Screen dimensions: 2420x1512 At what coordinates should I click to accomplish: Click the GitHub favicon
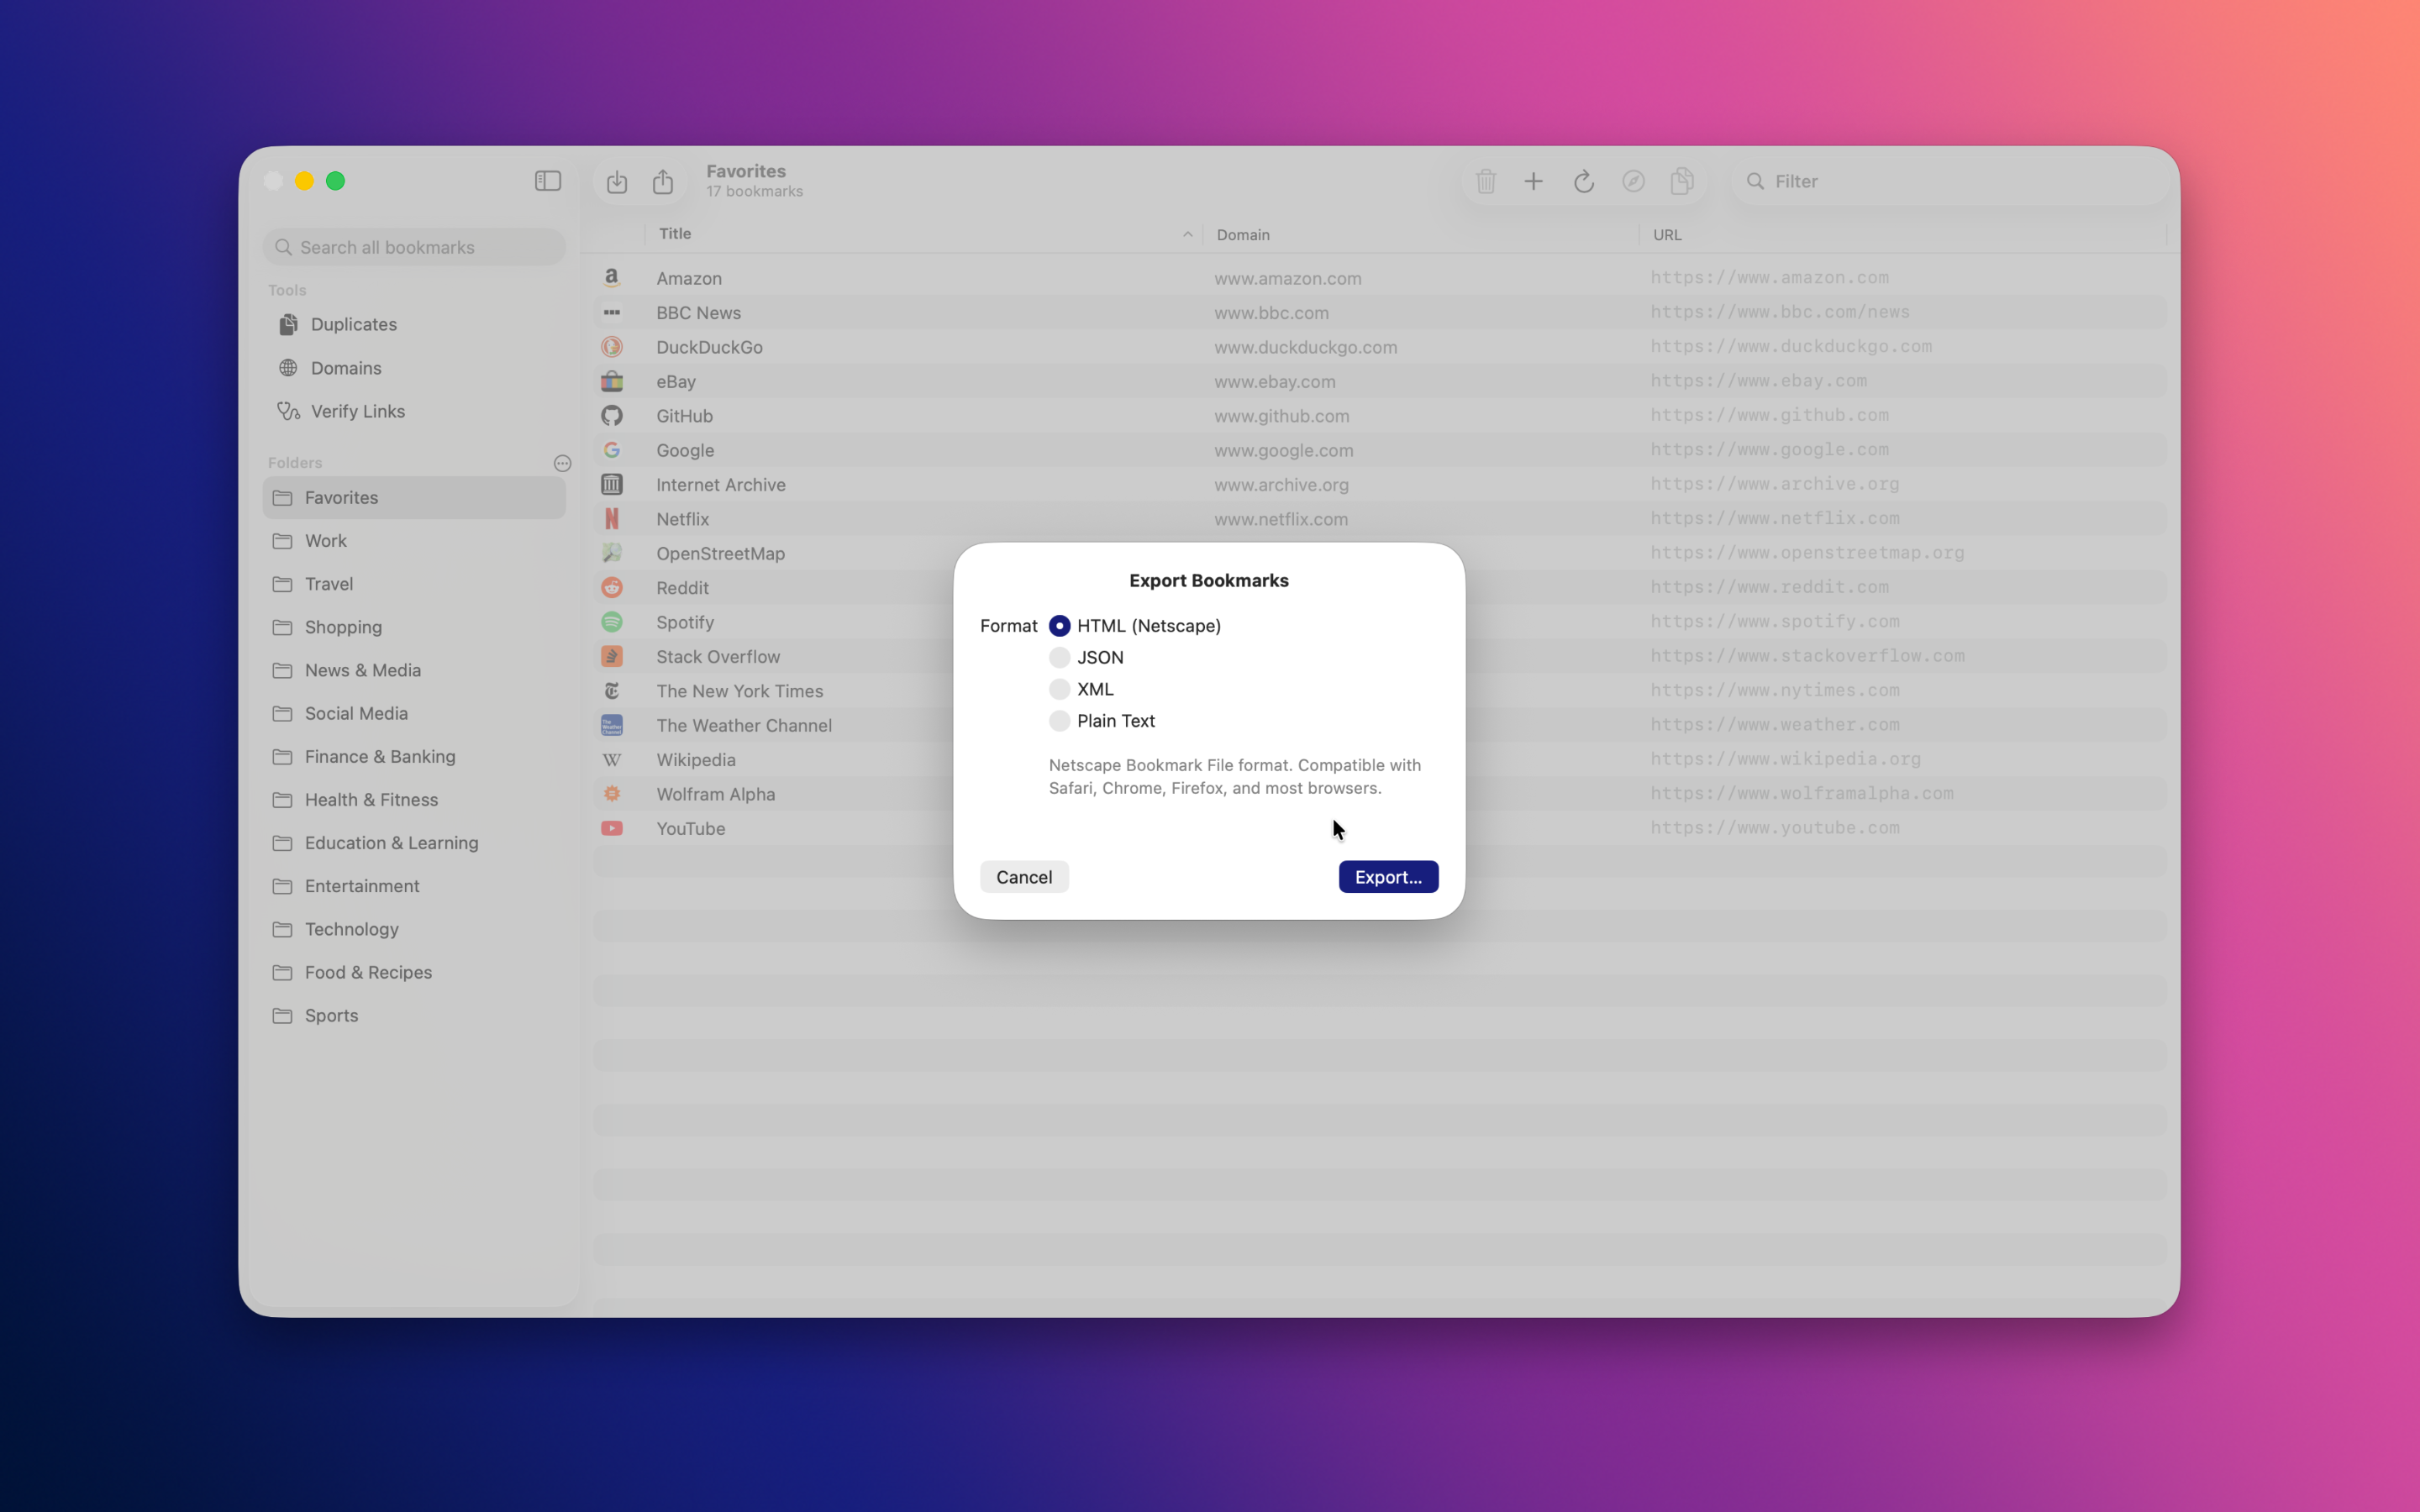[x=612, y=415]
